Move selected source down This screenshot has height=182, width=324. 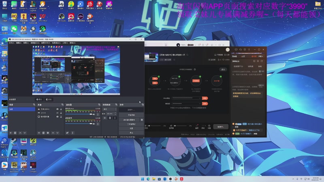pos(58,133)
